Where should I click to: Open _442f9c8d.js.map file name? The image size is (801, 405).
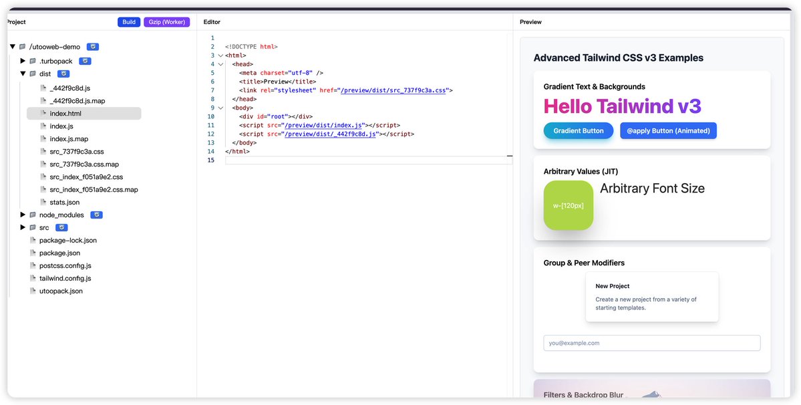77,101
